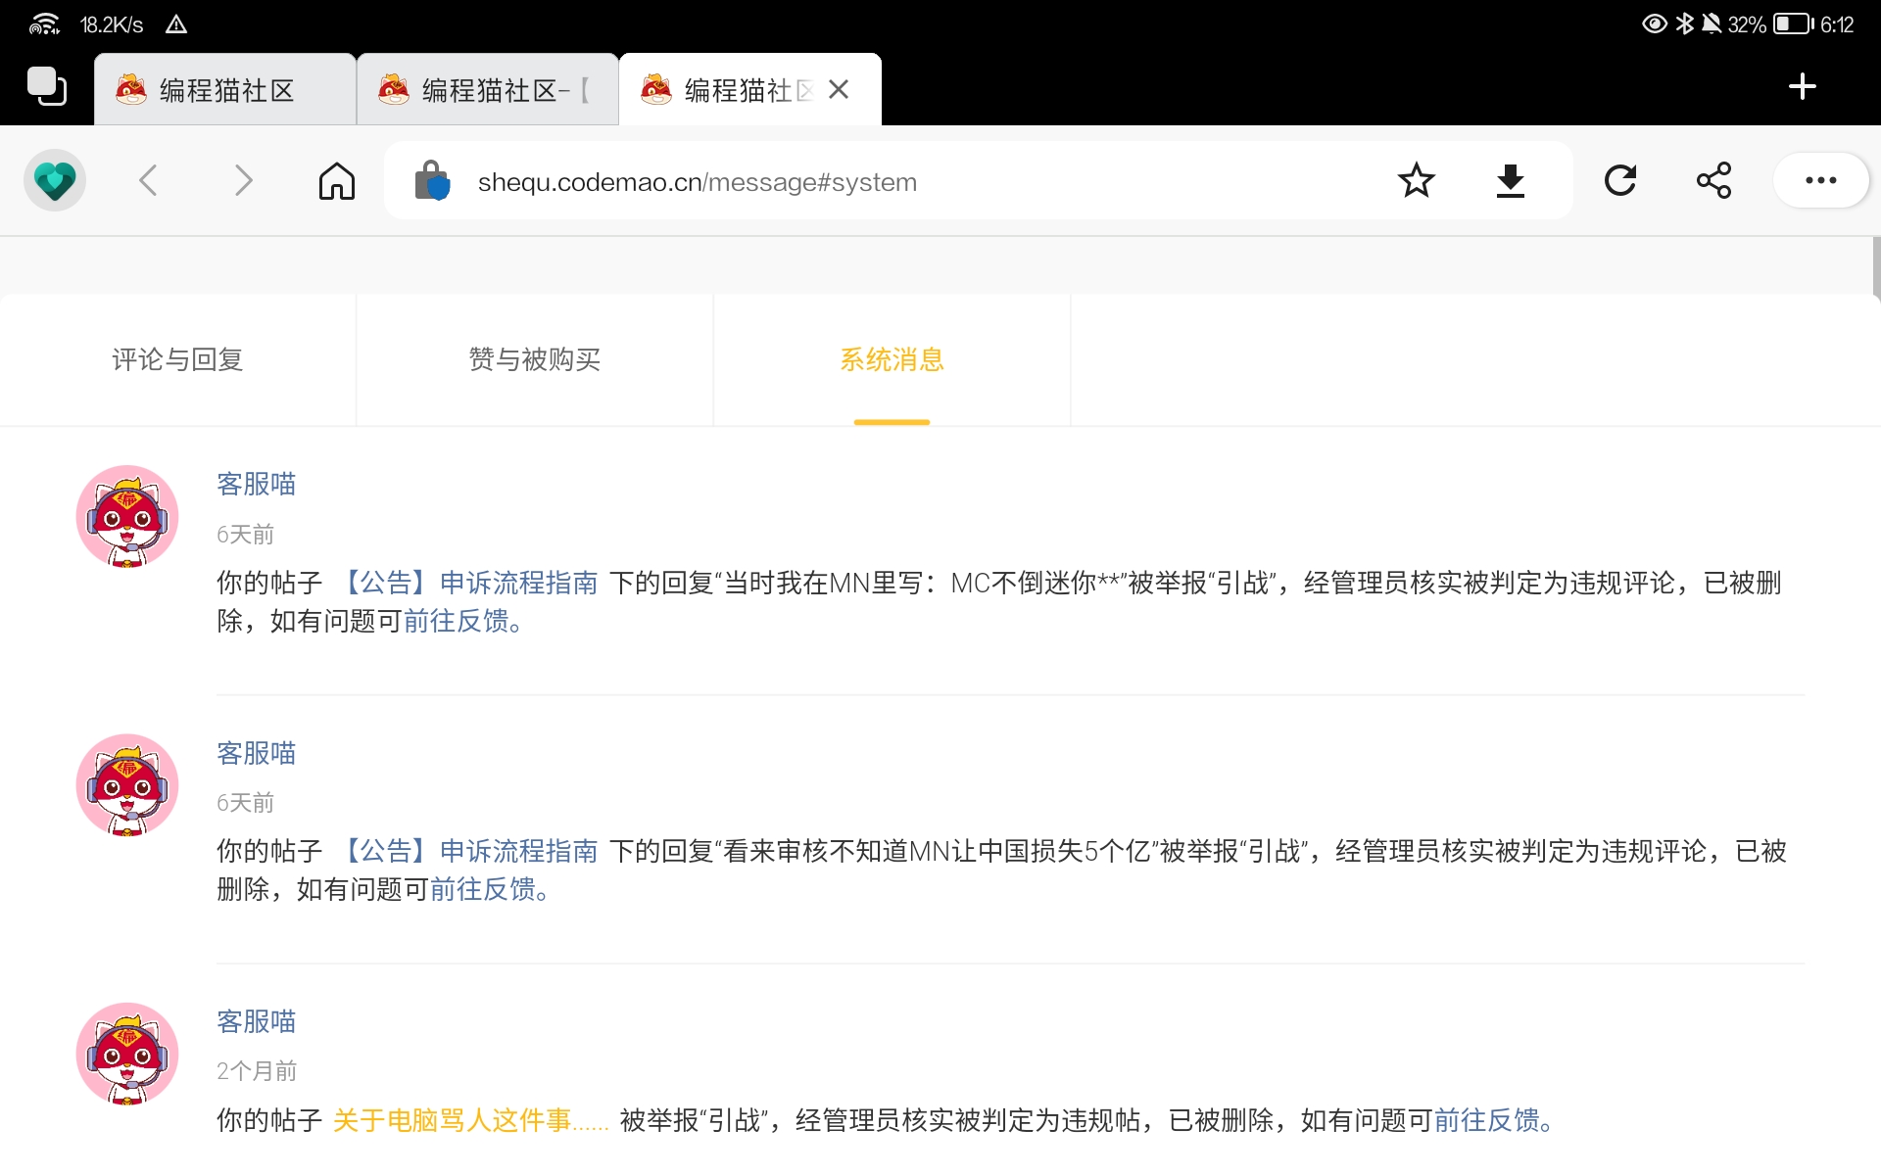The height and width of the screenshot is (1175, 1881).
Task: Focus the address bar URL
Action: coord(698,182)
